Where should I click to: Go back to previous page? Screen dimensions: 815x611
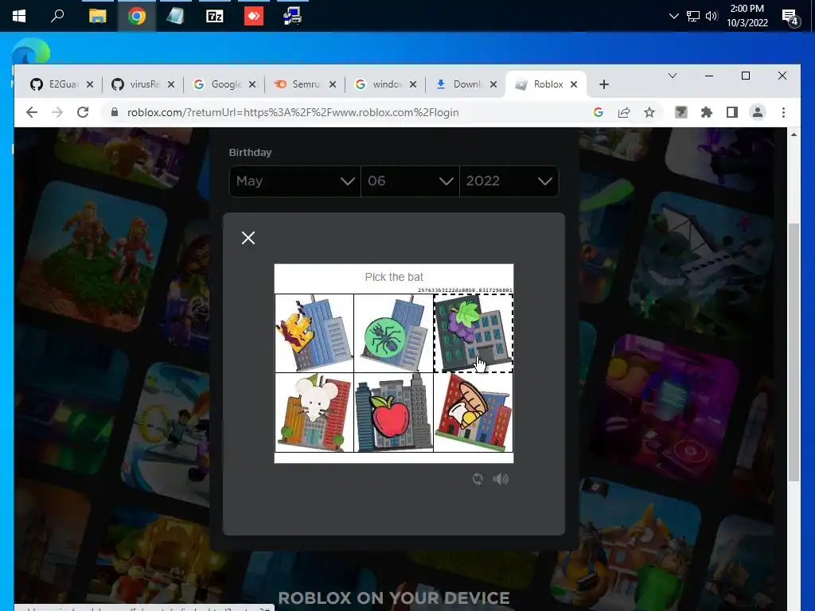coord(32,112)
